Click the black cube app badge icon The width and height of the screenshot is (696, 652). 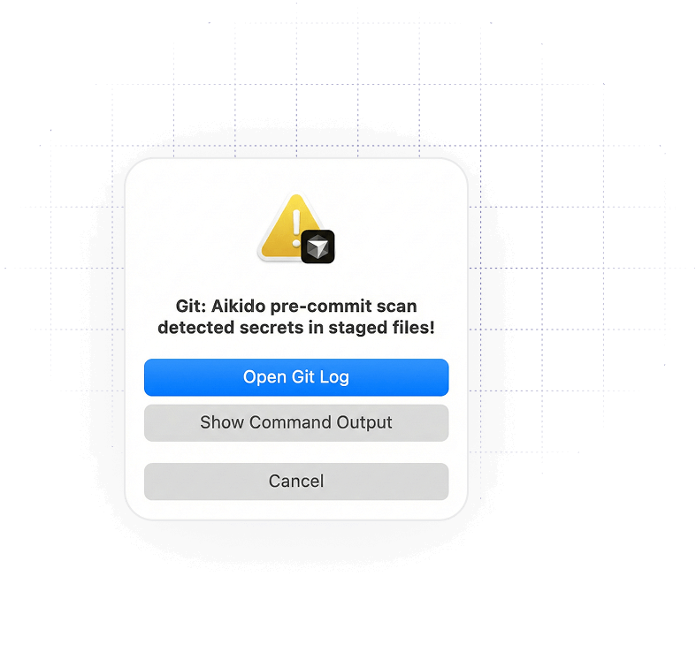[x=317, y=246]
